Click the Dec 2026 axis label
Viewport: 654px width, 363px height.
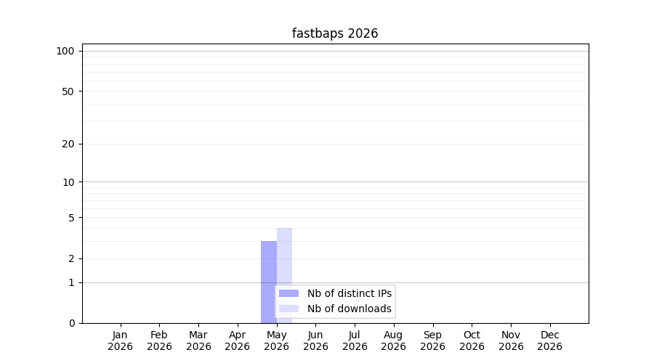[550, 340]
